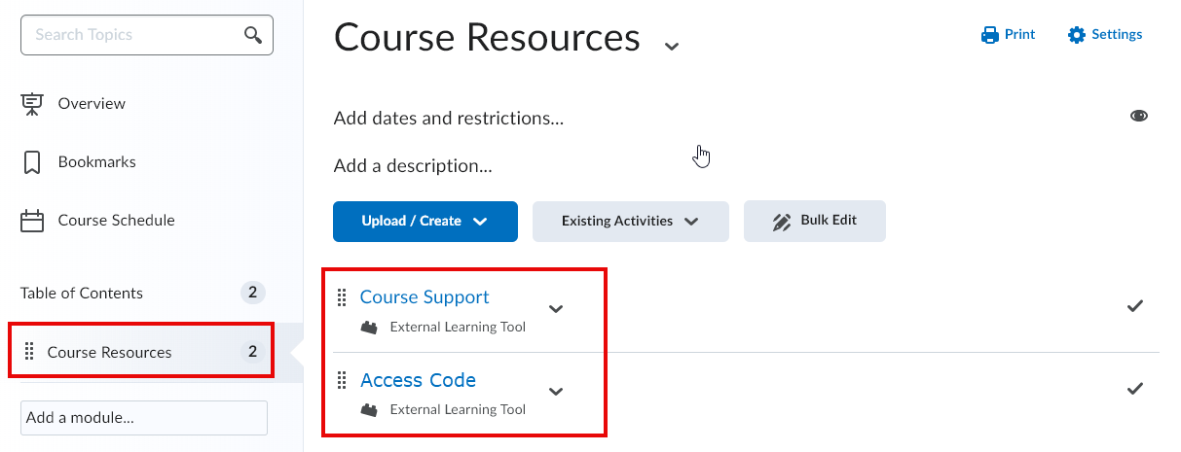Toggle Access Code completion checkmark
Image resolution: width=1181 pixels, height=452 pixels.
click(x=1135, y=389)
